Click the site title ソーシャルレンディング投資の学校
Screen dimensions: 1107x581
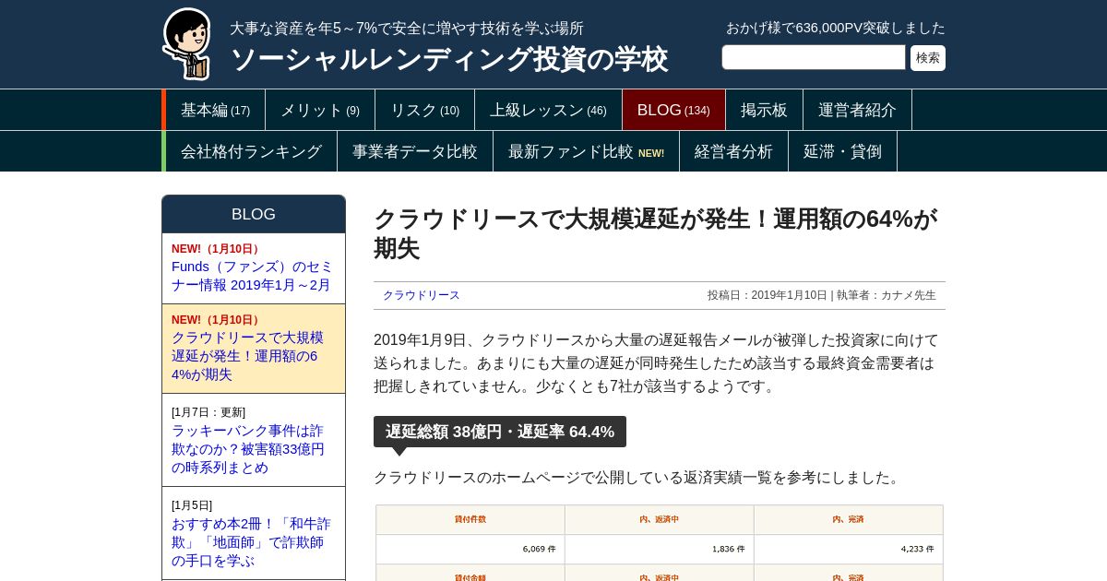[448, 59]
